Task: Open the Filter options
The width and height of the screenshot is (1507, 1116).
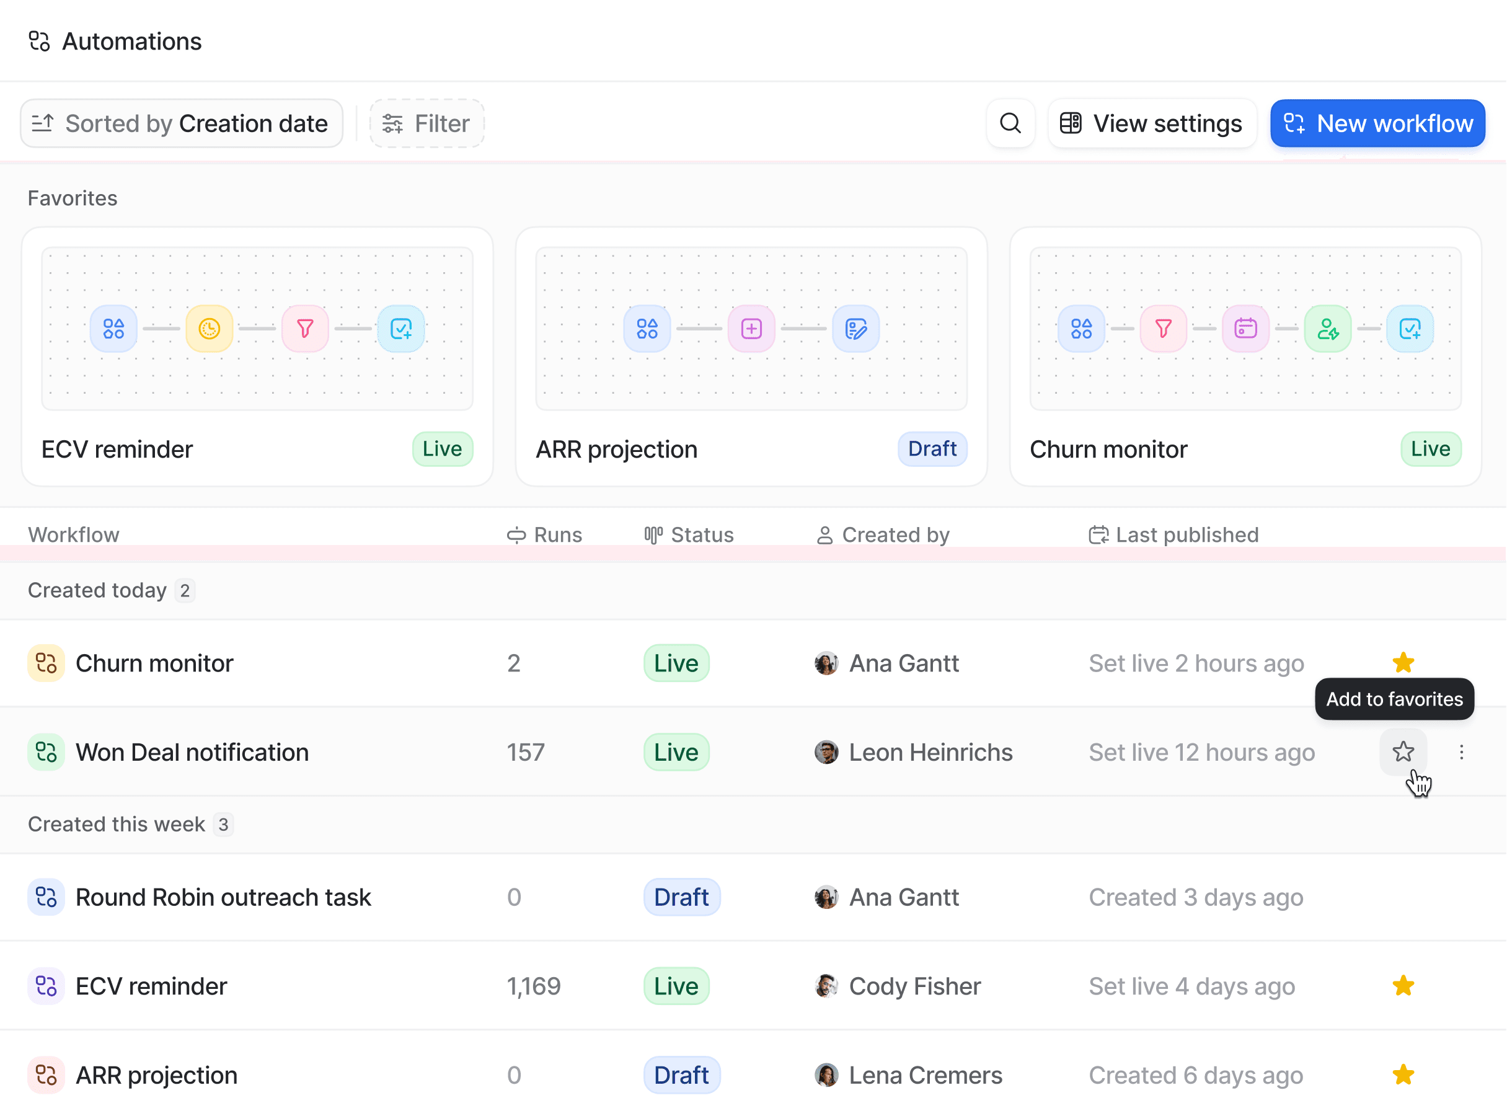Action: [427, 123]
